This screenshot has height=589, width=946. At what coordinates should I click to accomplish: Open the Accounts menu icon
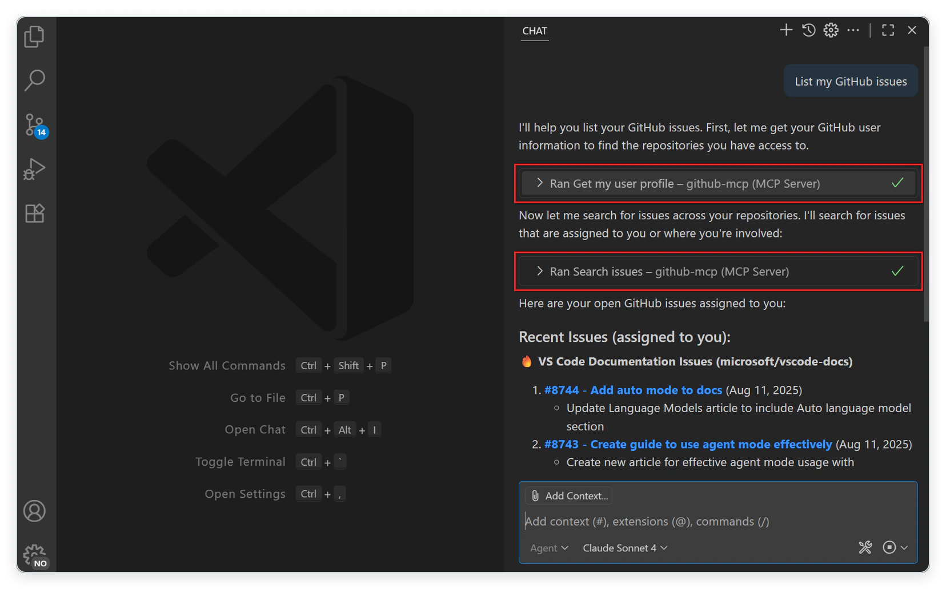click(x=35, y=511)
